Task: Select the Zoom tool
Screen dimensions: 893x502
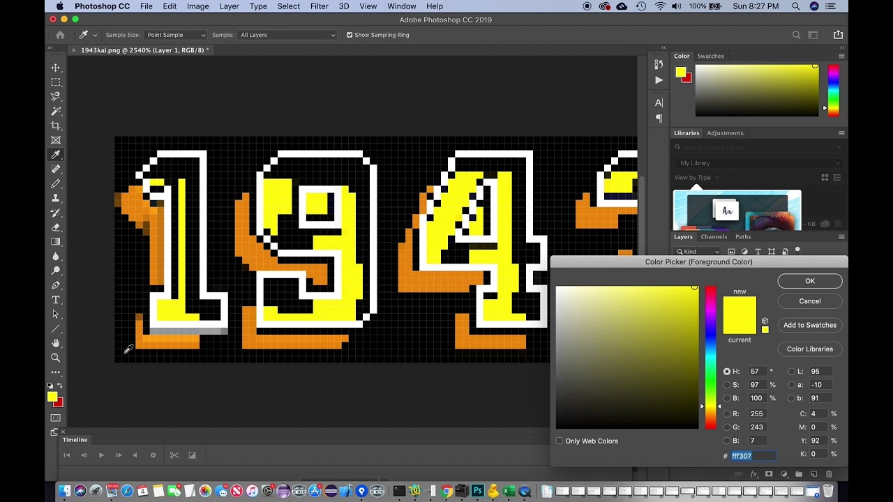Action: point(56,358)
